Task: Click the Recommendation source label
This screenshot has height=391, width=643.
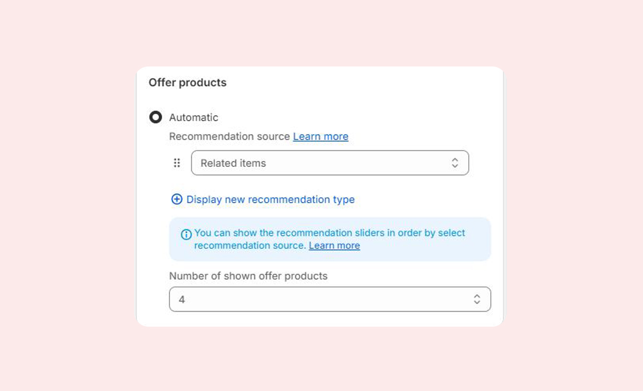Action: pyautogui.click(x=229, y=137)
